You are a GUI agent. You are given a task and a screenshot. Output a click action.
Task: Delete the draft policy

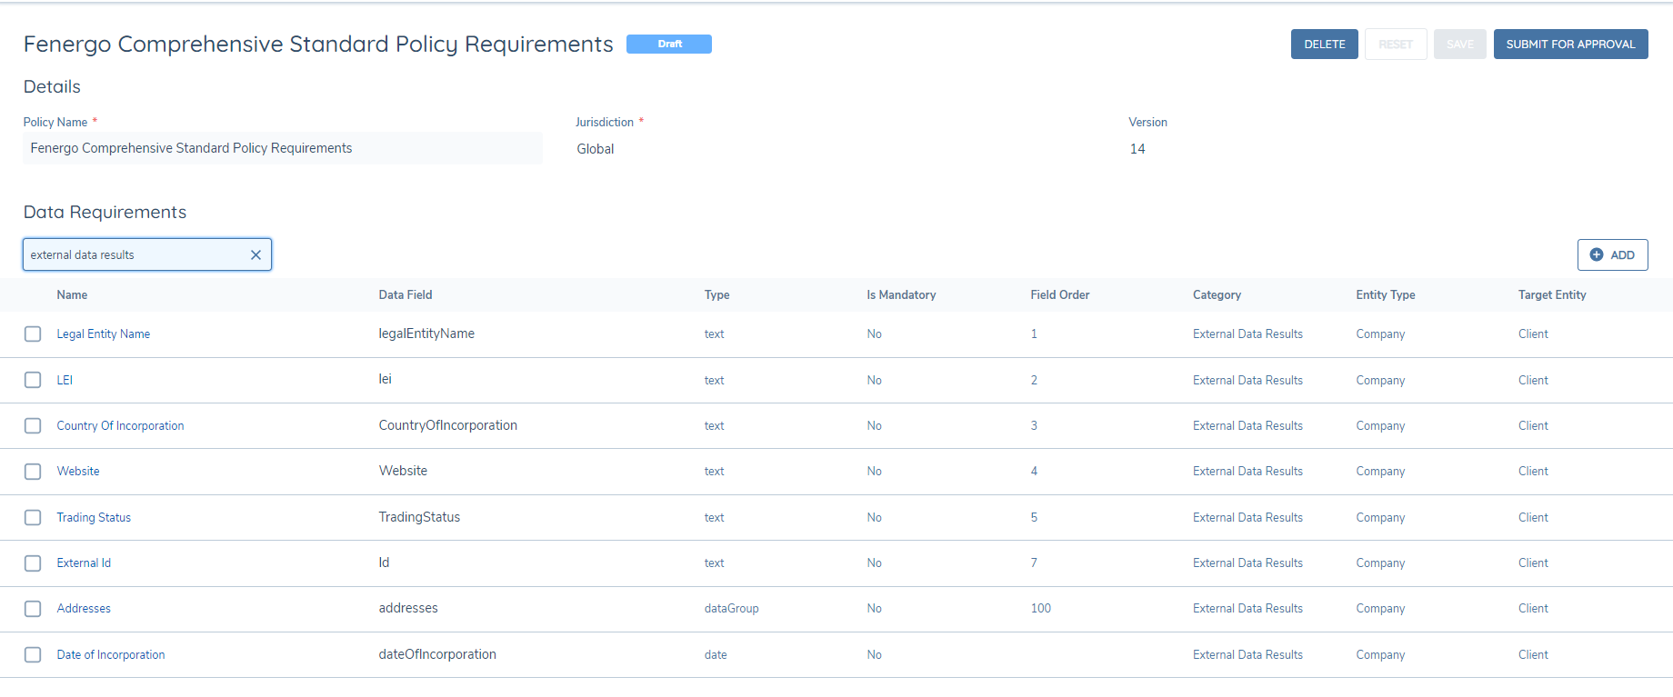click(1324, 45)
